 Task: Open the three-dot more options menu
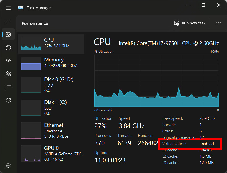[x=218, y=23]
